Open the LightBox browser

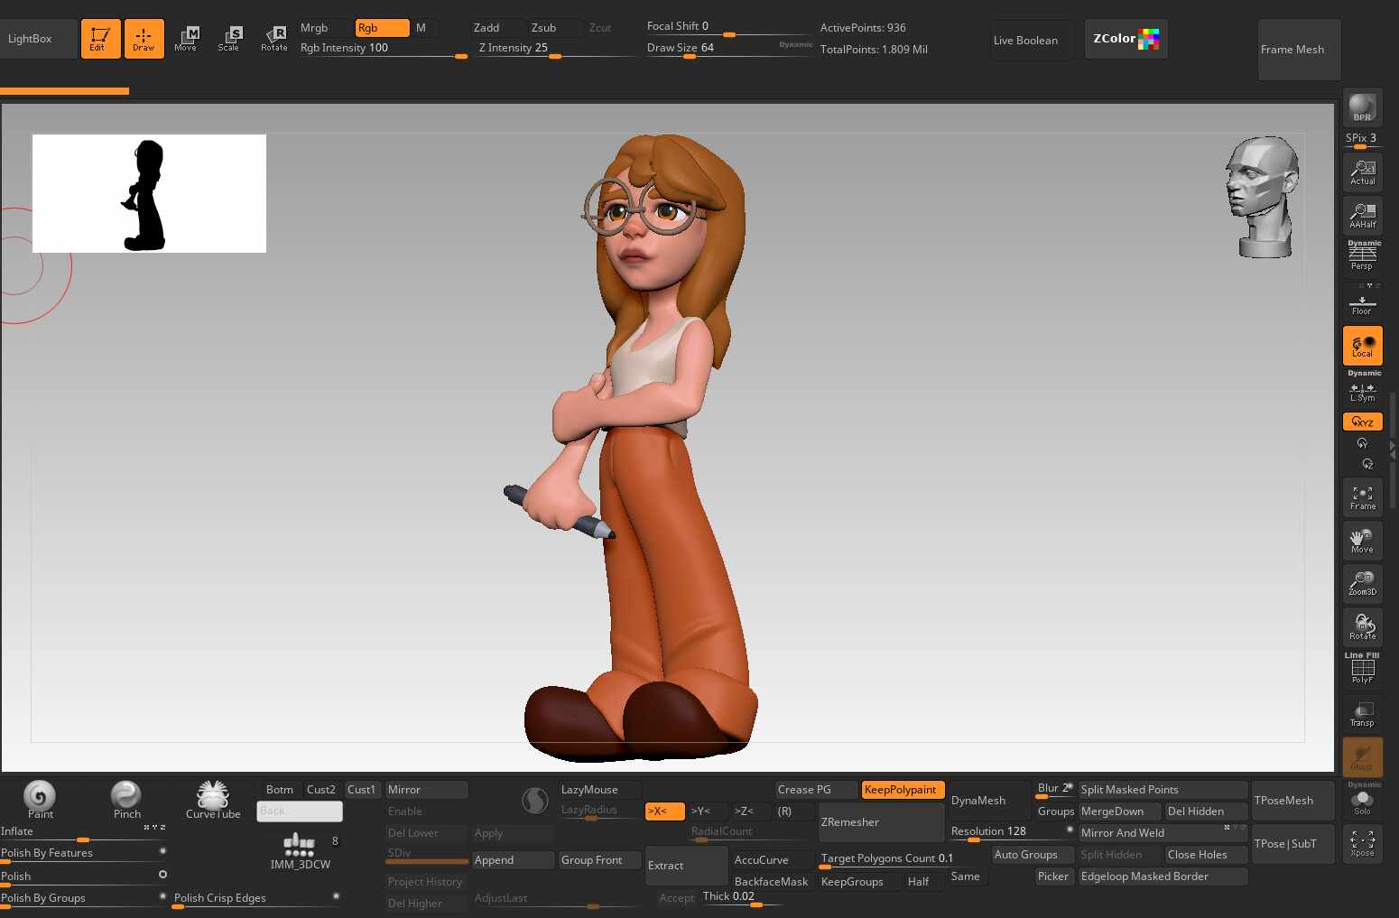(x=37, y=39)
